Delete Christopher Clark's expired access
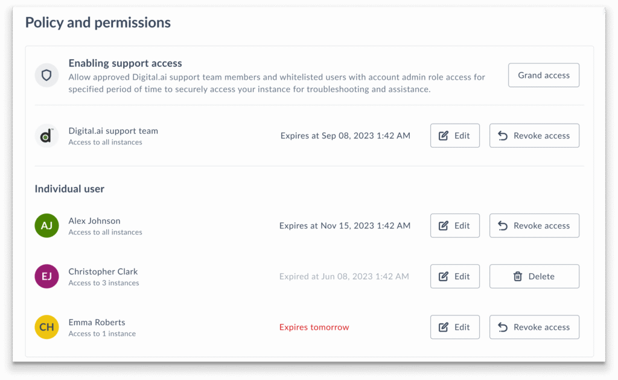Image resolution: width=618 pixels, height=380 pixels. 534,276
